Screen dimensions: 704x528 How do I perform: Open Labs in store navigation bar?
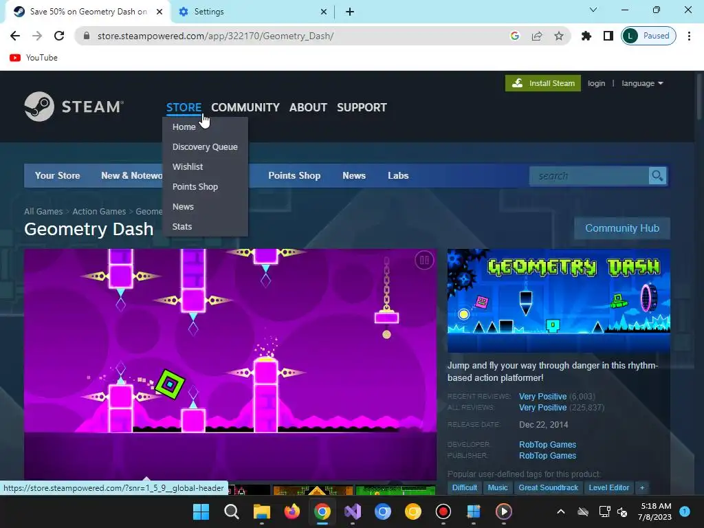(398, 175)
